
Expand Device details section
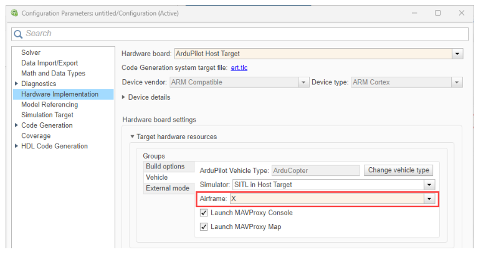click(124, 97)
